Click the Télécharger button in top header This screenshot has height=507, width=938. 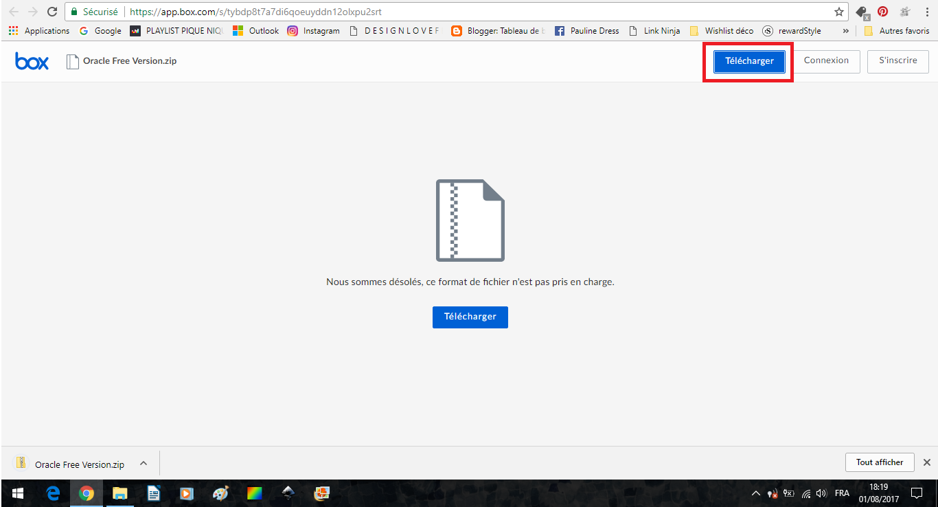[x=749, y=61]
